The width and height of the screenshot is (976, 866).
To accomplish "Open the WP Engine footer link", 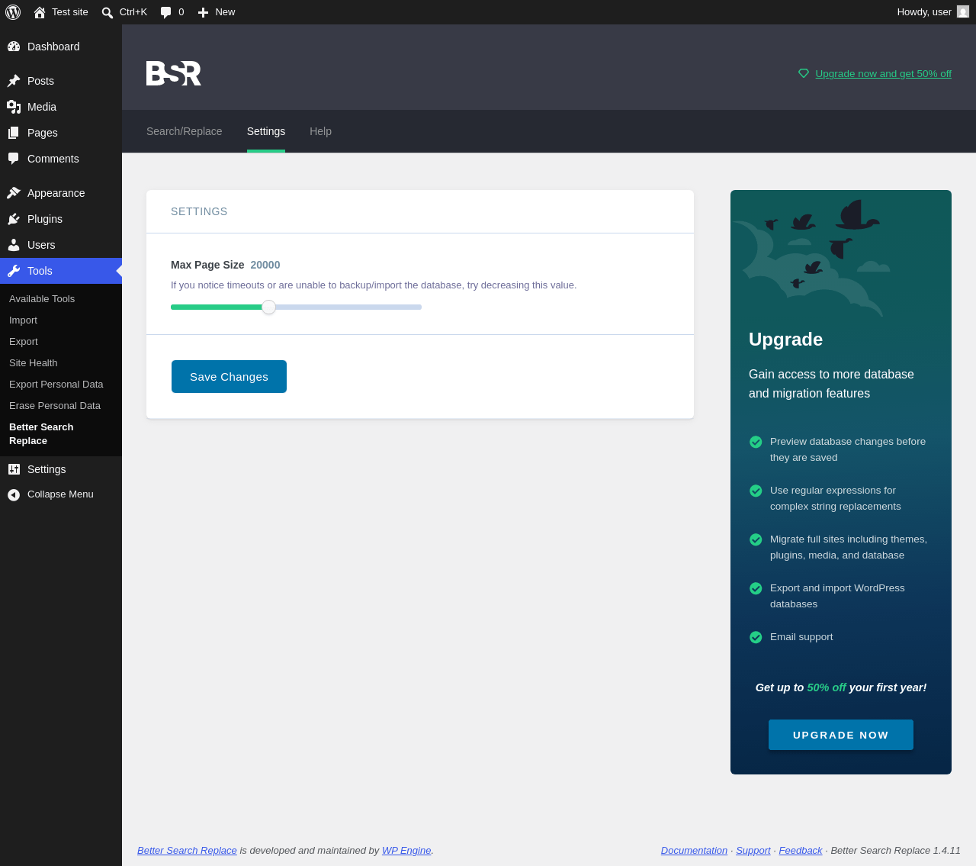I will click(406, 851).
